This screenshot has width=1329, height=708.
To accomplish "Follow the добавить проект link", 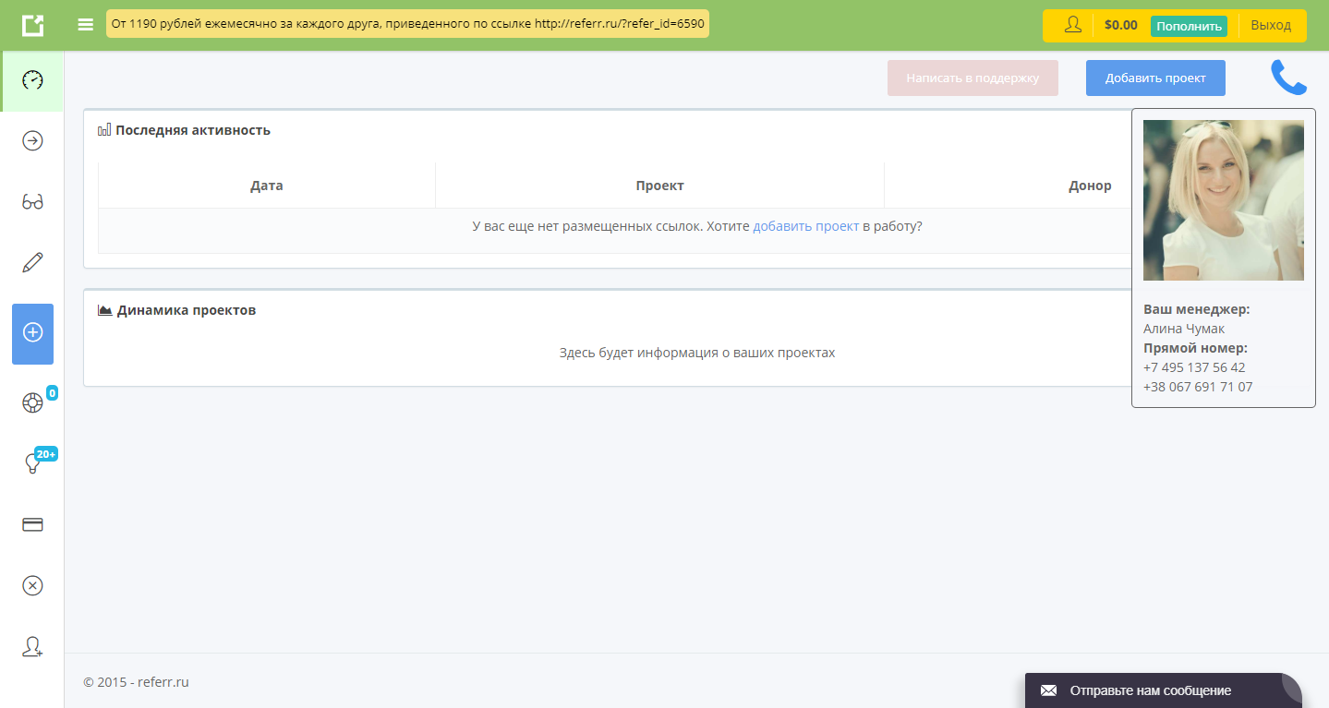I will [806, 226].
